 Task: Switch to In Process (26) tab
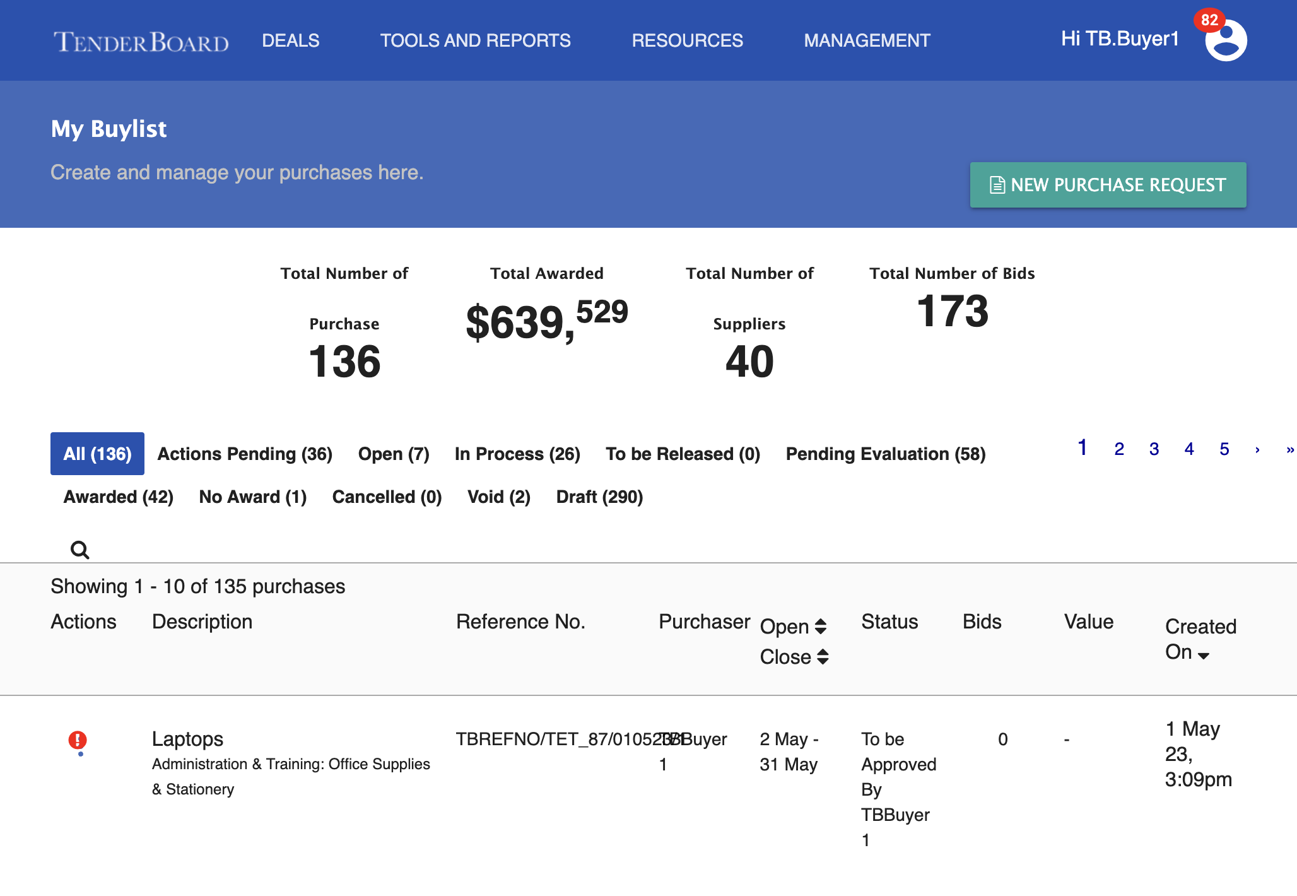(x=517, y=454)
